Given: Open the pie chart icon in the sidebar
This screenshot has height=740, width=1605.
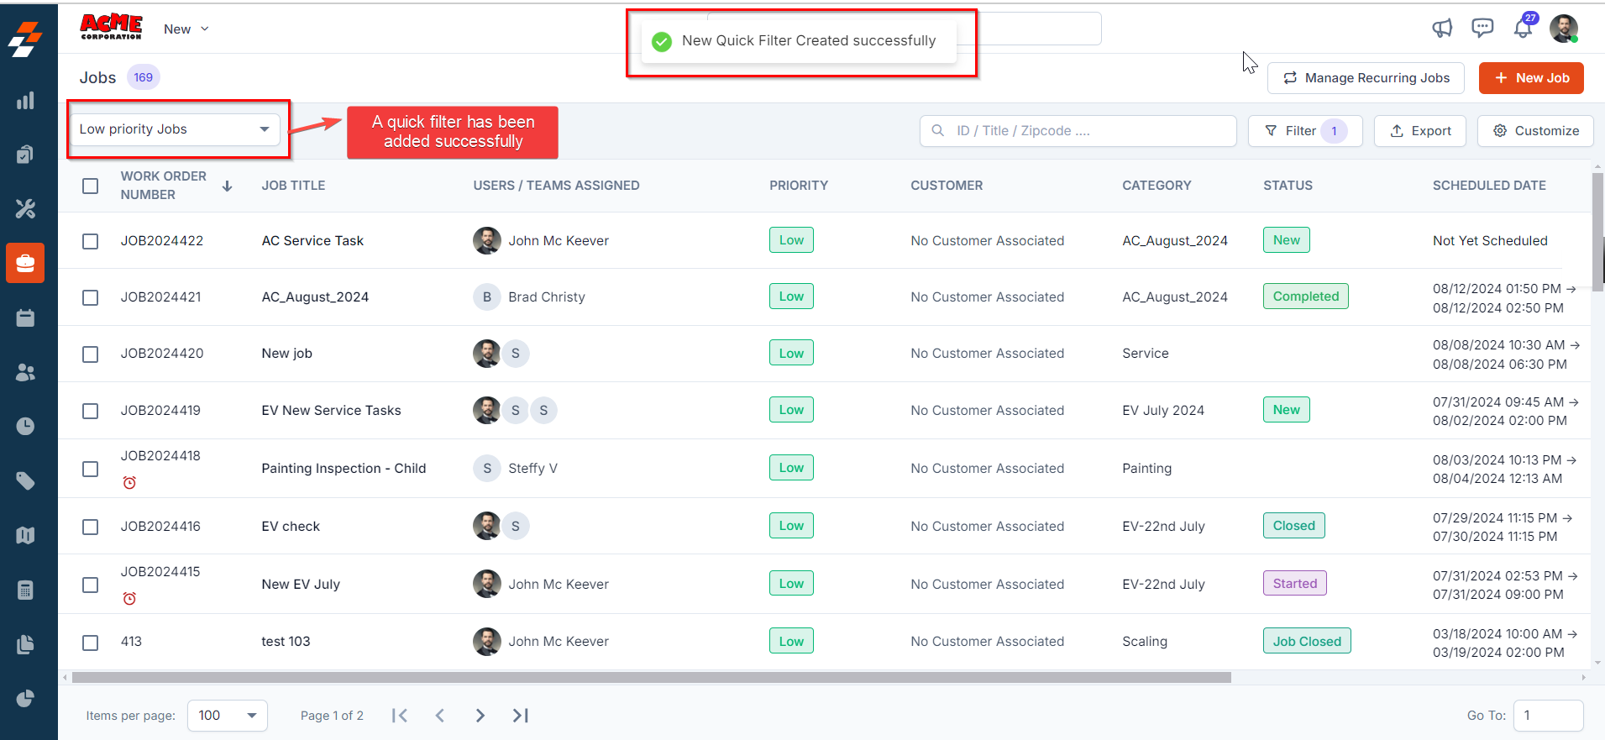Looking at the screenshot, I should click(25, 699).
